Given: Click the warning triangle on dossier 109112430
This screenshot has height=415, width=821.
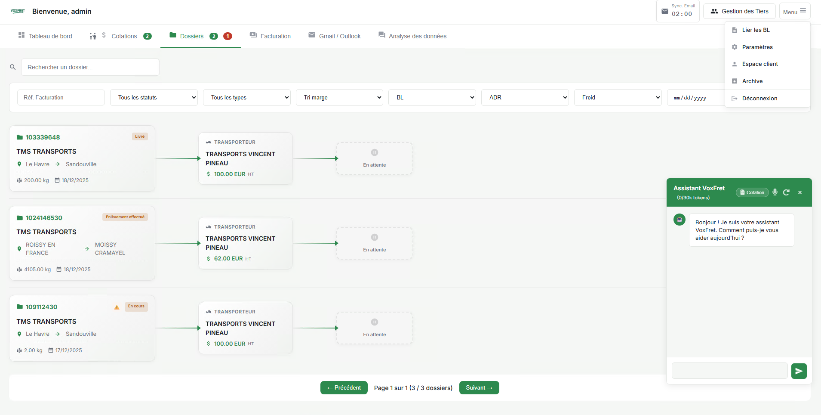Looking at the screenshot, I should click(x=117, y=307).
